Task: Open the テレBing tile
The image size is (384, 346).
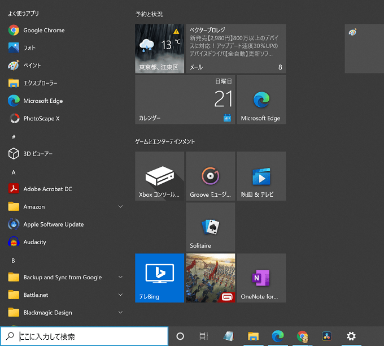Action: coord(159,278)
